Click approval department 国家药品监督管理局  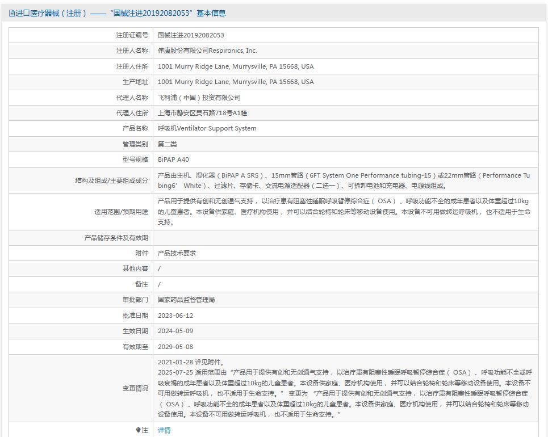(x=186, y=300)
